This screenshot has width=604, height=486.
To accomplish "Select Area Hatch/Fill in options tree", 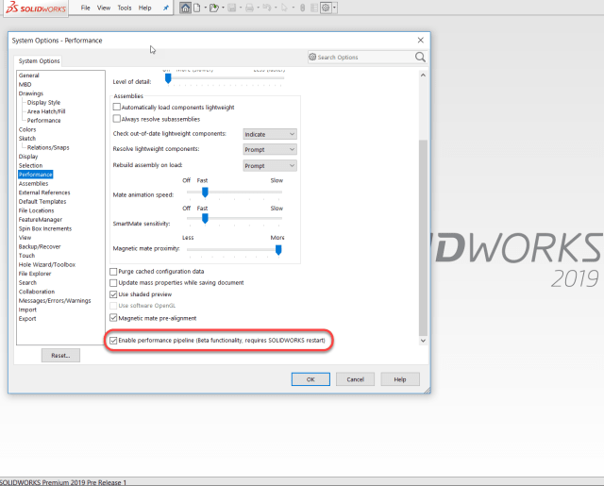I will (x=46, y=111).
